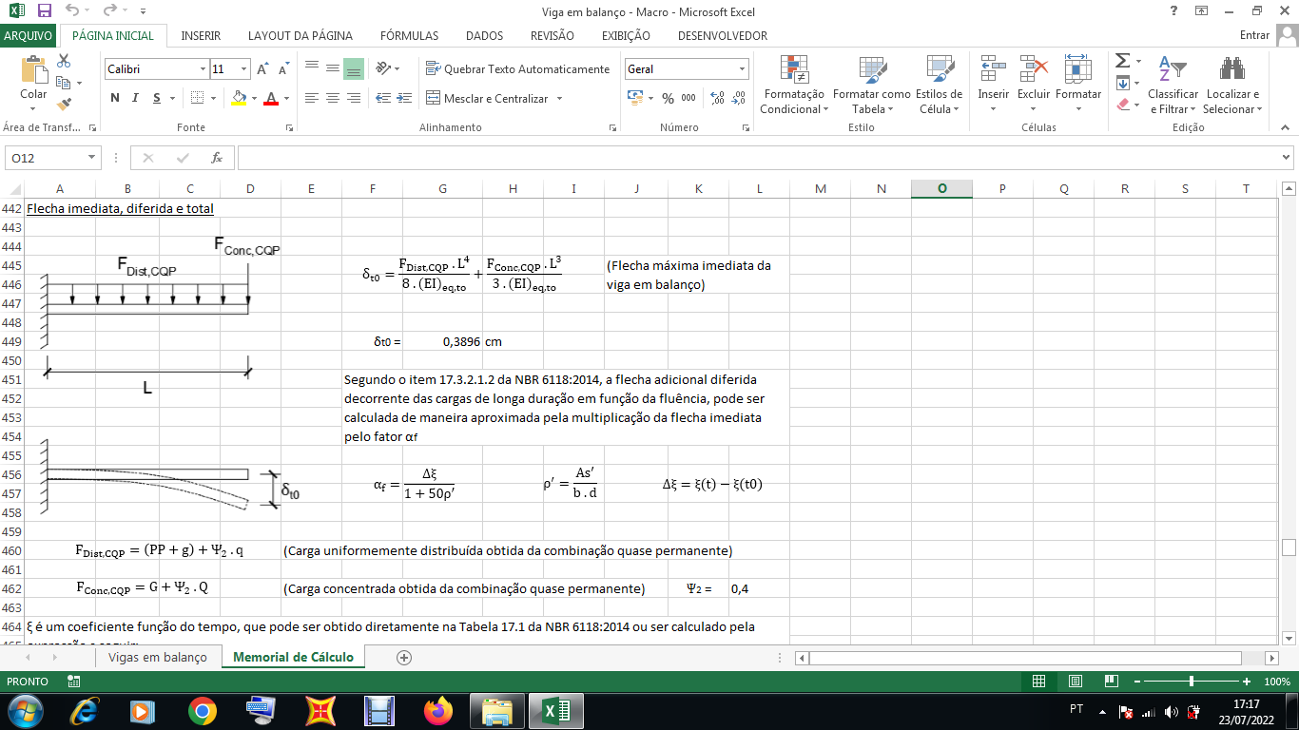1299x730 pixels.
Task: Toggle center horizontal alignment
Action: 333,98
